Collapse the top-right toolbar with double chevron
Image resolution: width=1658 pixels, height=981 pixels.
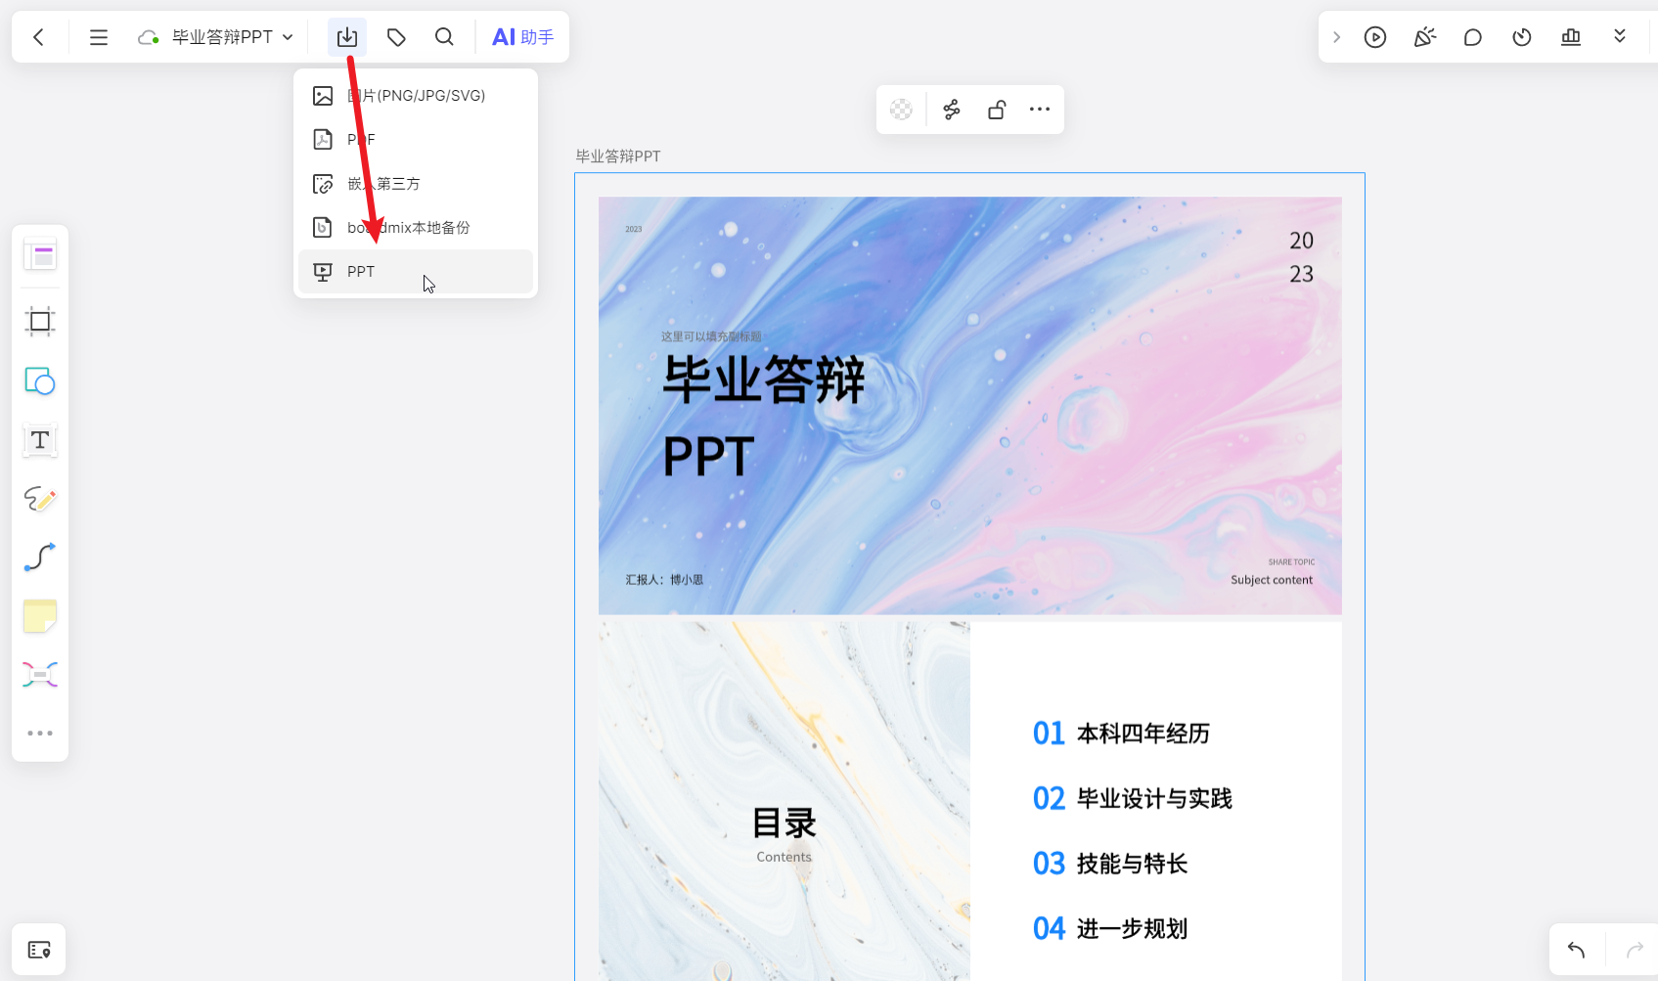pos(1620,37)
